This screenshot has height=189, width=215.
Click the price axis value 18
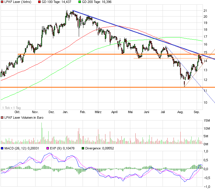205,30
